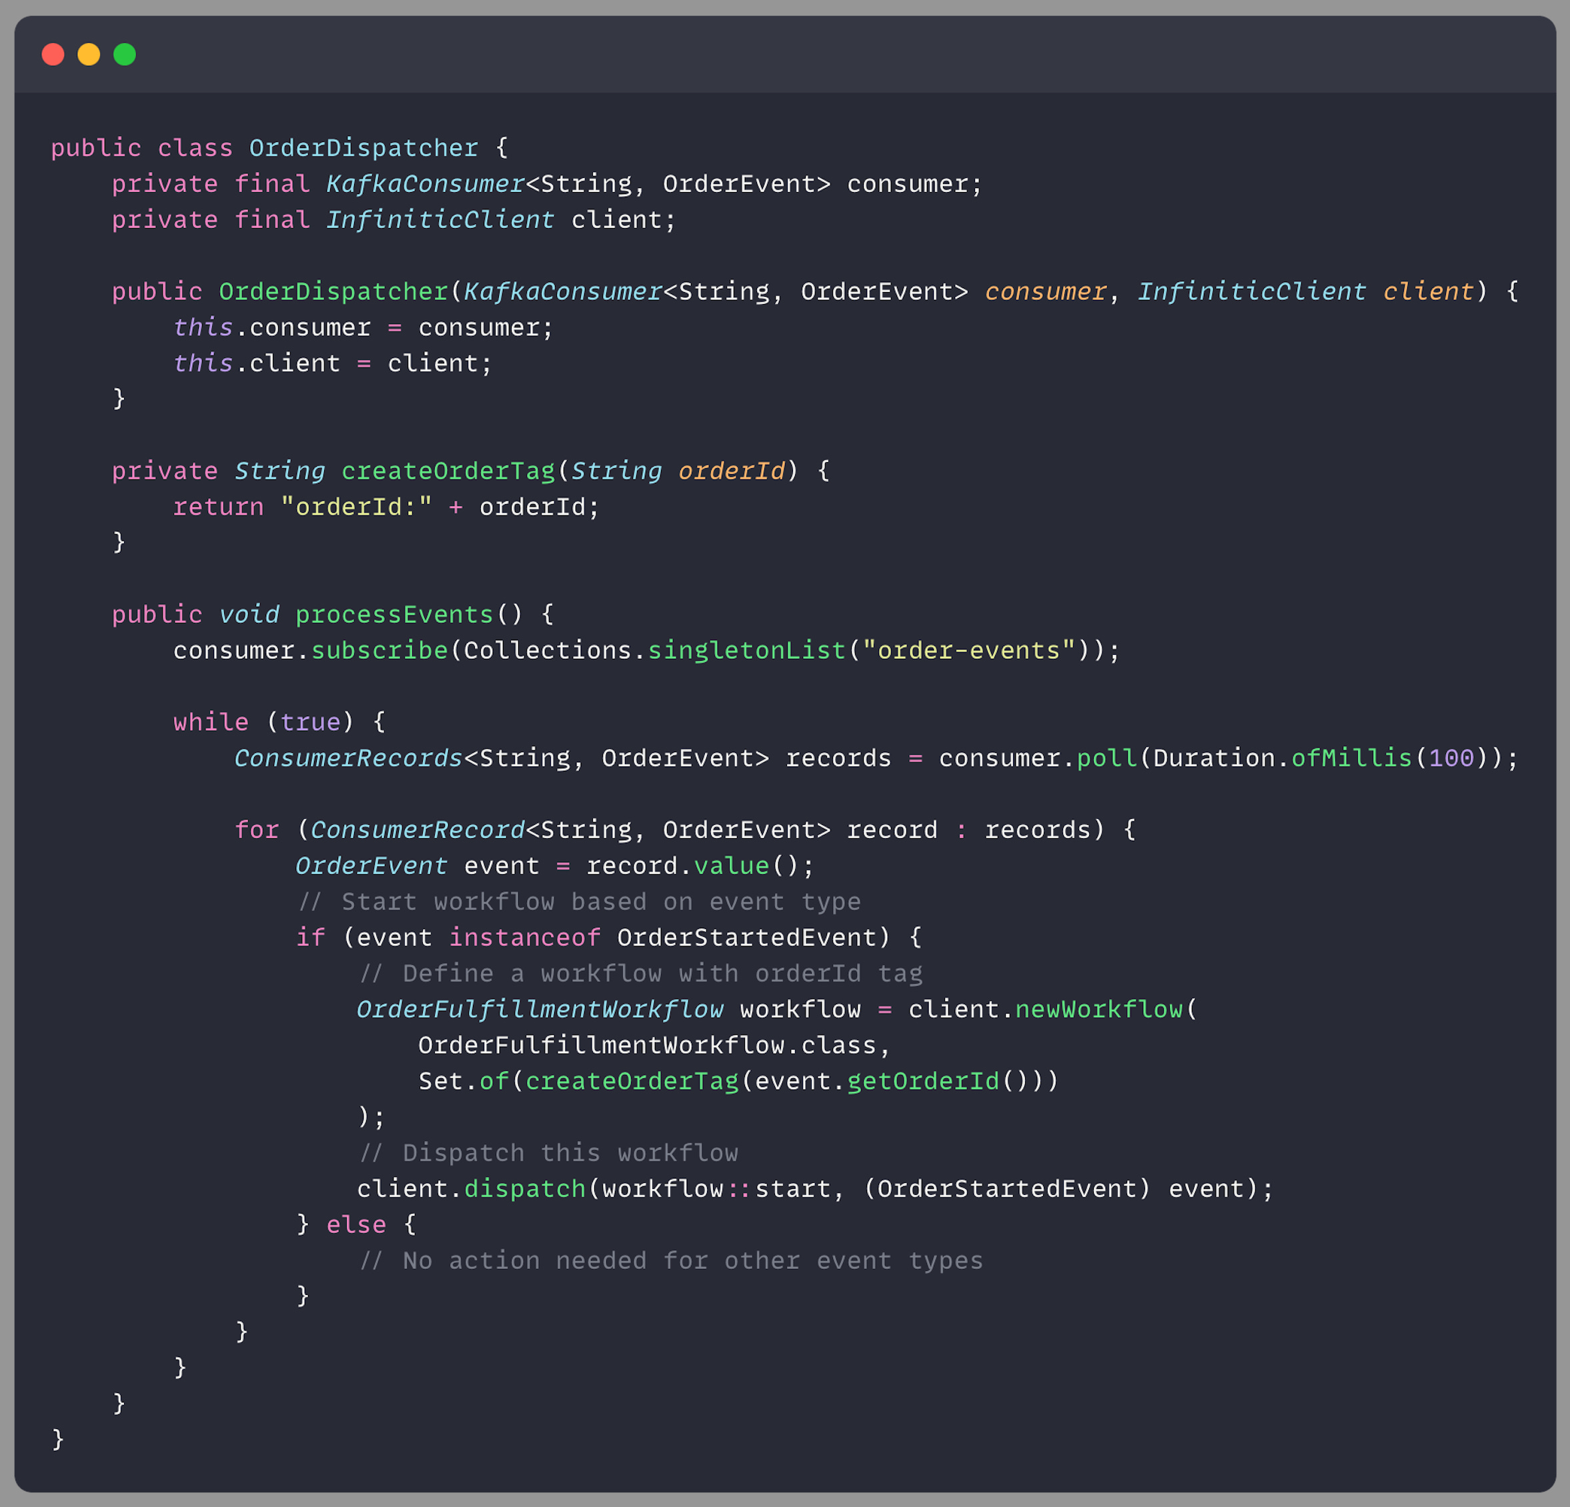Click the createOrderTag method definition name

tap(448, 471)
